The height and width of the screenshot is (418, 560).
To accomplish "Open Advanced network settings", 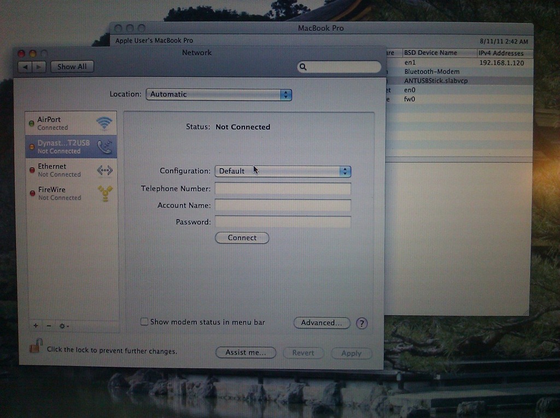I will click(322, 322).
